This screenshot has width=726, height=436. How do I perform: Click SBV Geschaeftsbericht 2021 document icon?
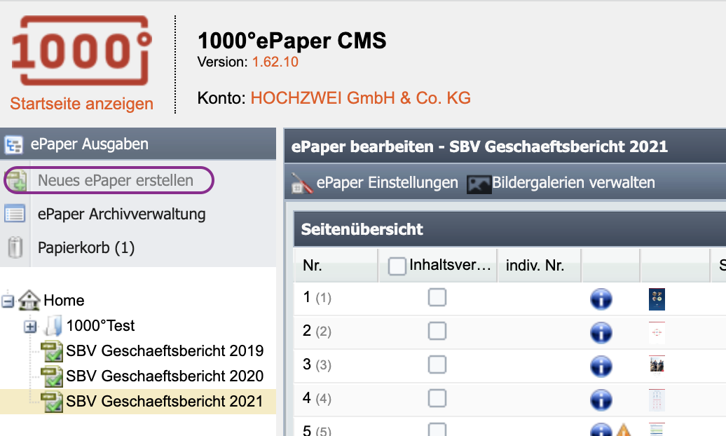[52, 401]
